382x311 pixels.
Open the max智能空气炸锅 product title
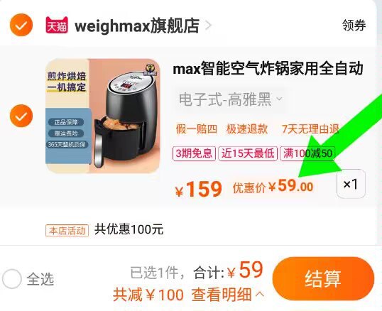pos(268,69)
